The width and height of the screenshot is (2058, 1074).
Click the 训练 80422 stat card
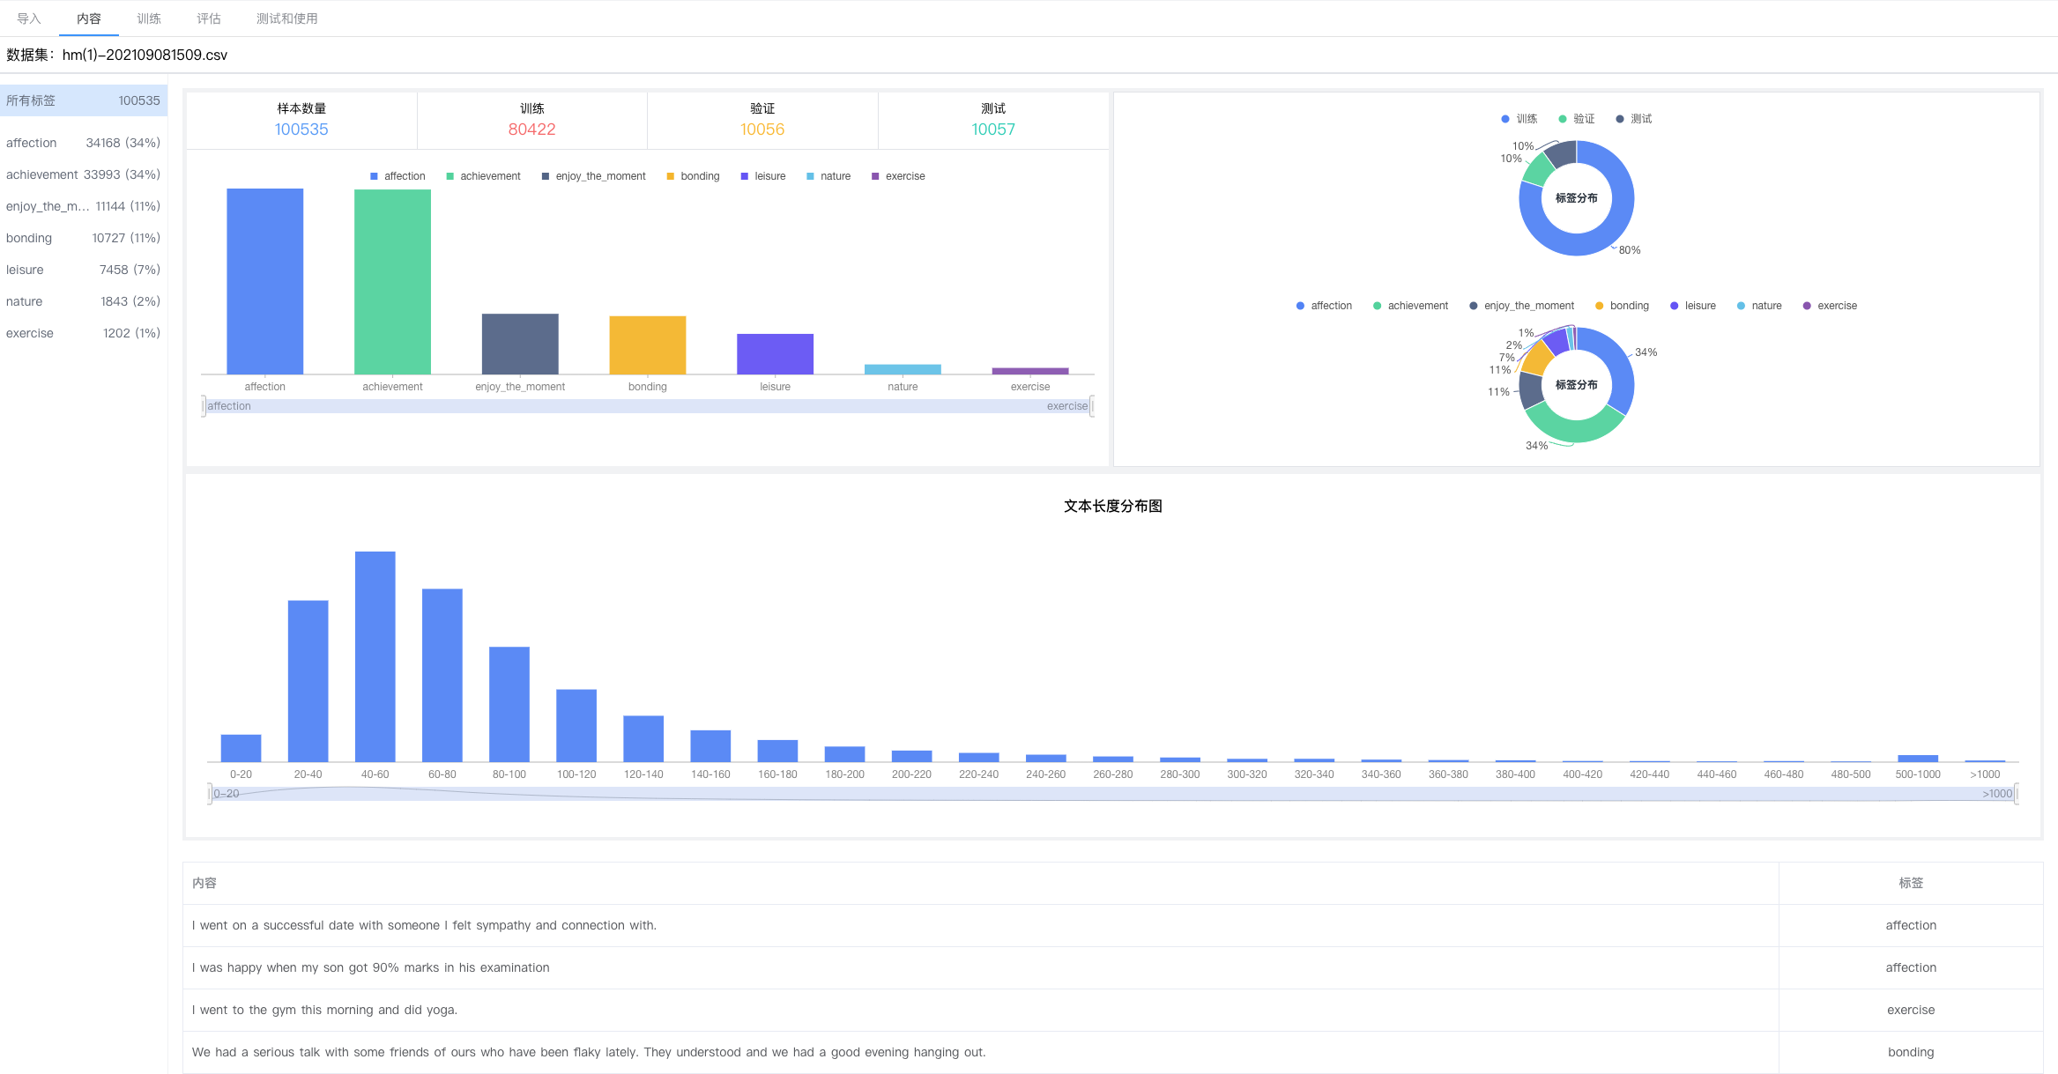[532, 121]
